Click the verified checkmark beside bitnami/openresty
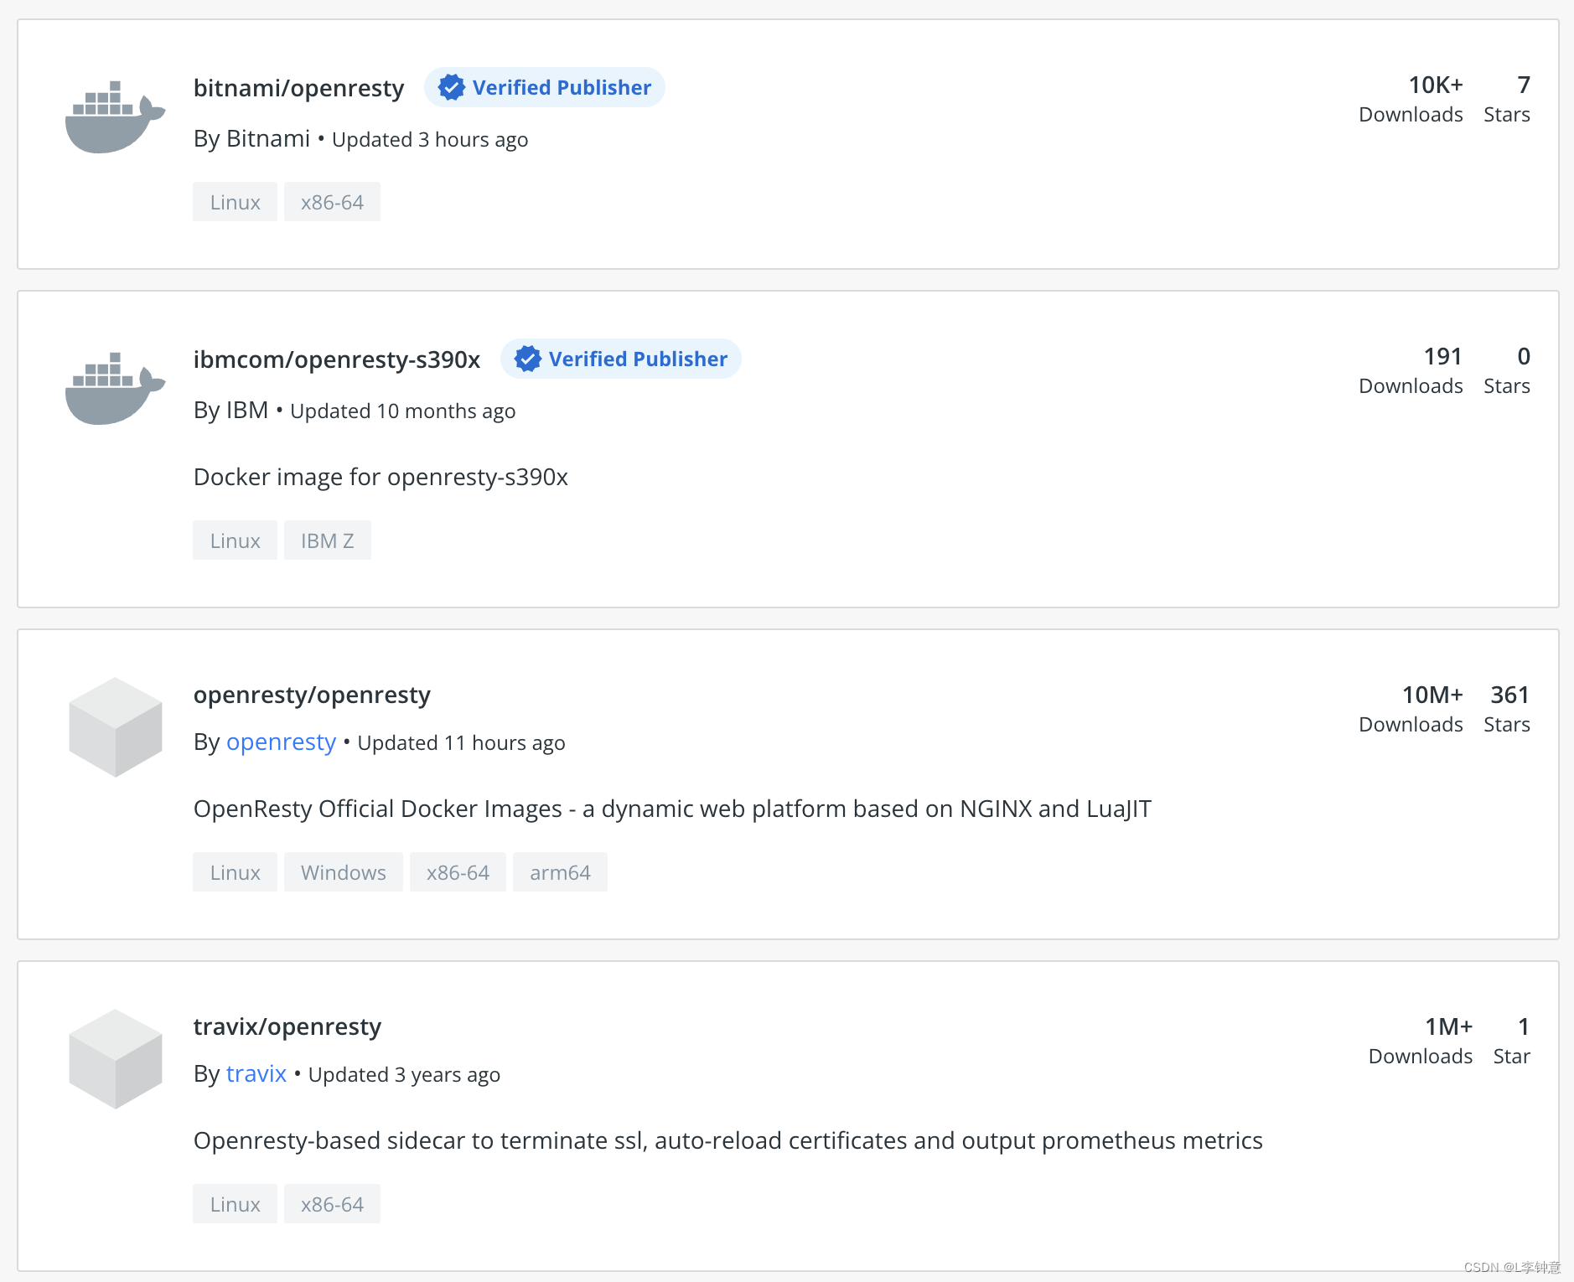The height and width of the screenshot is (1282, 1574). coord(452,87)
